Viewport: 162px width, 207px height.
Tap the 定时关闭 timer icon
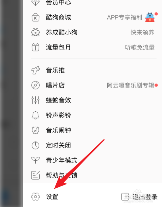tap(35, 145)
